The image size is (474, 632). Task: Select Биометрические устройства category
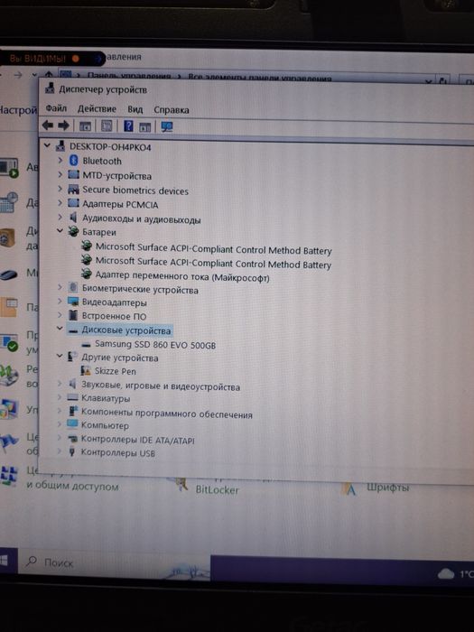pyautogui.click(x=140, y=290)
